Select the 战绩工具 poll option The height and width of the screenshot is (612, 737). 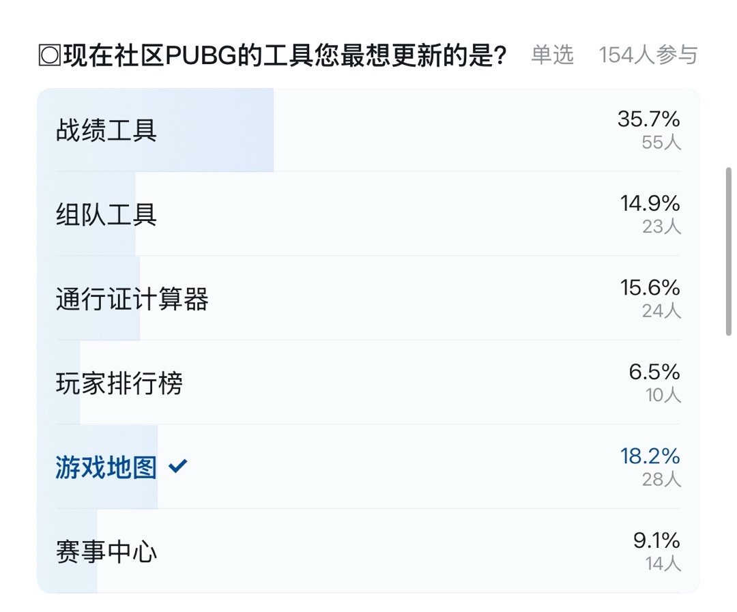tap(106, 130)
